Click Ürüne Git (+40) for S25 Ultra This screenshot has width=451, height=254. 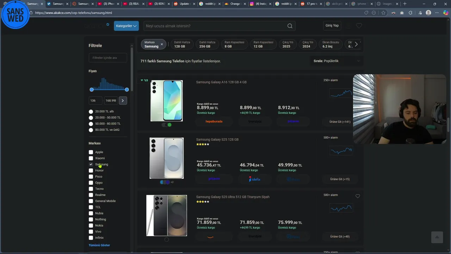click(x=340, y=236)
